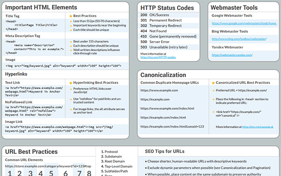The height and width of the screenshot is (176, 281).
Task: Click "Important keywords near the beginning"
Action: coord(99,25)
